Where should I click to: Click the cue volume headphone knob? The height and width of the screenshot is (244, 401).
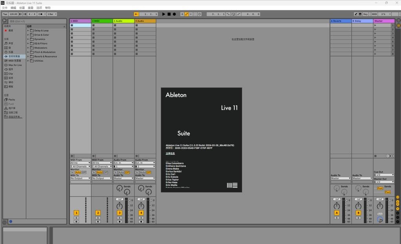pos(380,220)
